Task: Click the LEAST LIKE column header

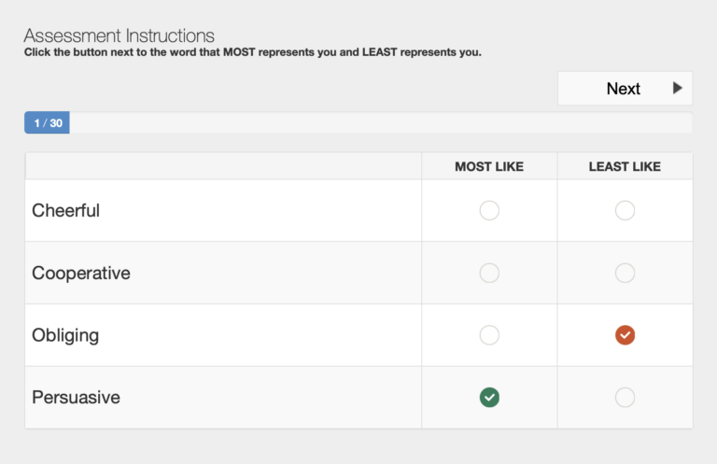Action: click(x=625, y=167)
